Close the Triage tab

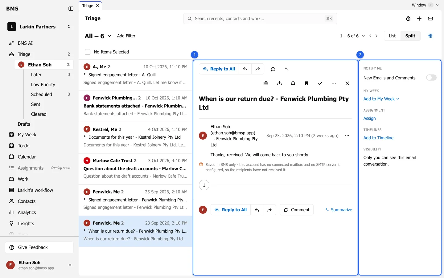coord(97,6)
